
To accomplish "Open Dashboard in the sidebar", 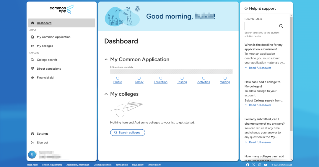I will [x=62, y=23].
